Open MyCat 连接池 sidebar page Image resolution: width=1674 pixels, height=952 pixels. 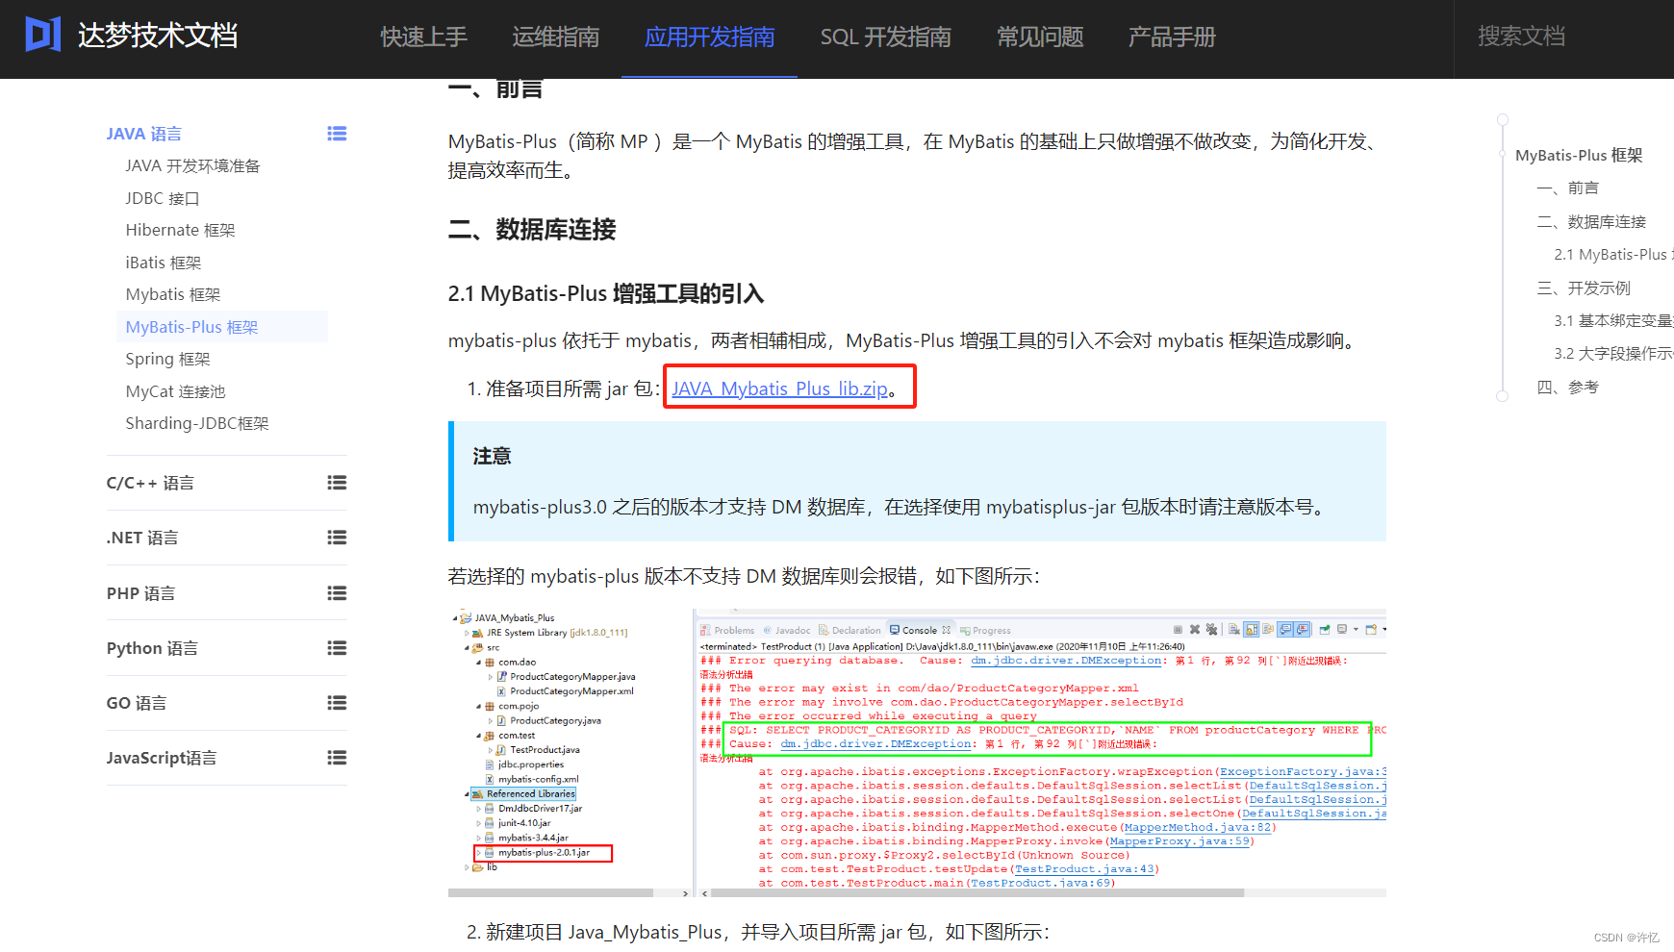click(x=175, y=391)
